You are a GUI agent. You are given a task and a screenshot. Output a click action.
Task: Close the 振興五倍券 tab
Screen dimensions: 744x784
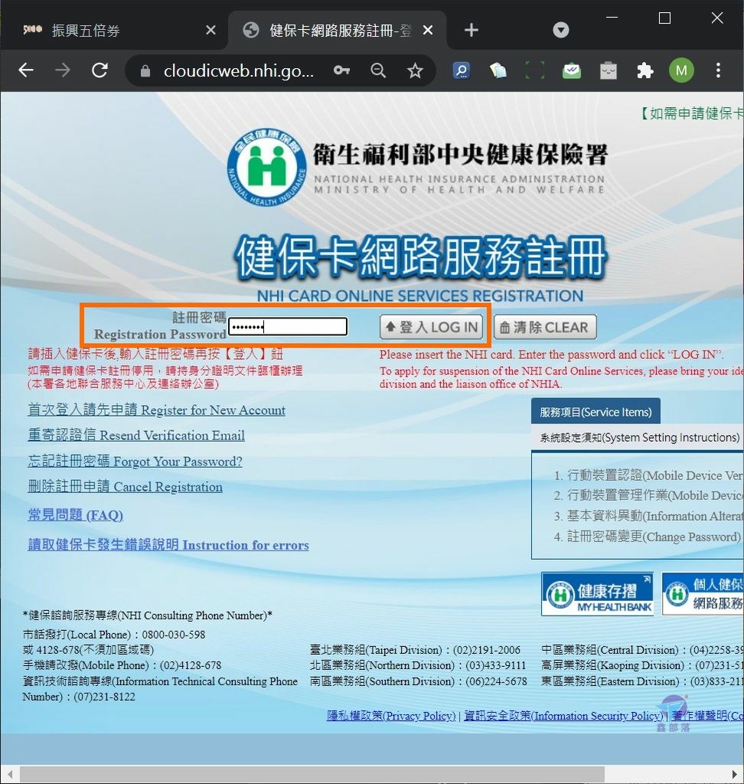pyautogui.click(x=210, y=31)
